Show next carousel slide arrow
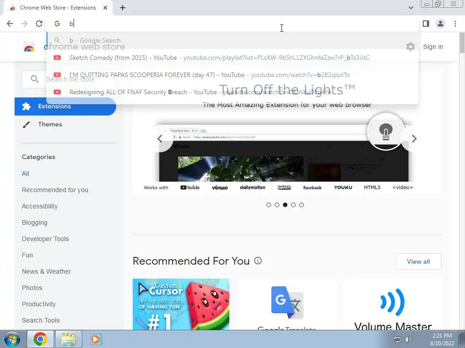465x348 pixels. 414,139
